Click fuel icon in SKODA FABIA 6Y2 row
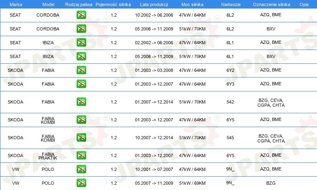 81,70
